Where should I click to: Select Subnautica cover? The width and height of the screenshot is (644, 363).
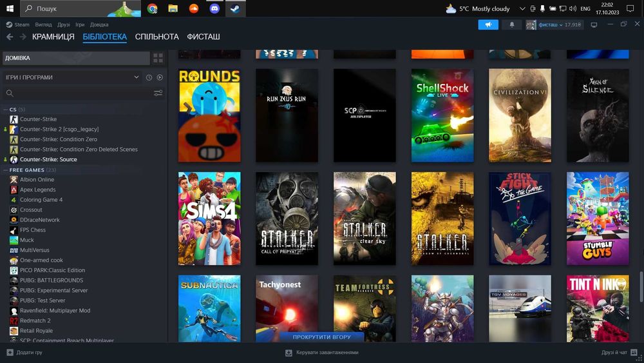pyautogui.click(x=209, y=308)
